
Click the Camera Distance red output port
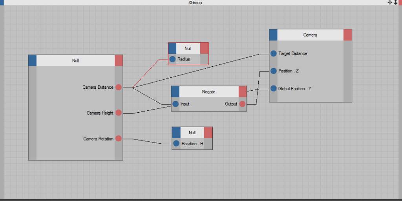point(119,87)
